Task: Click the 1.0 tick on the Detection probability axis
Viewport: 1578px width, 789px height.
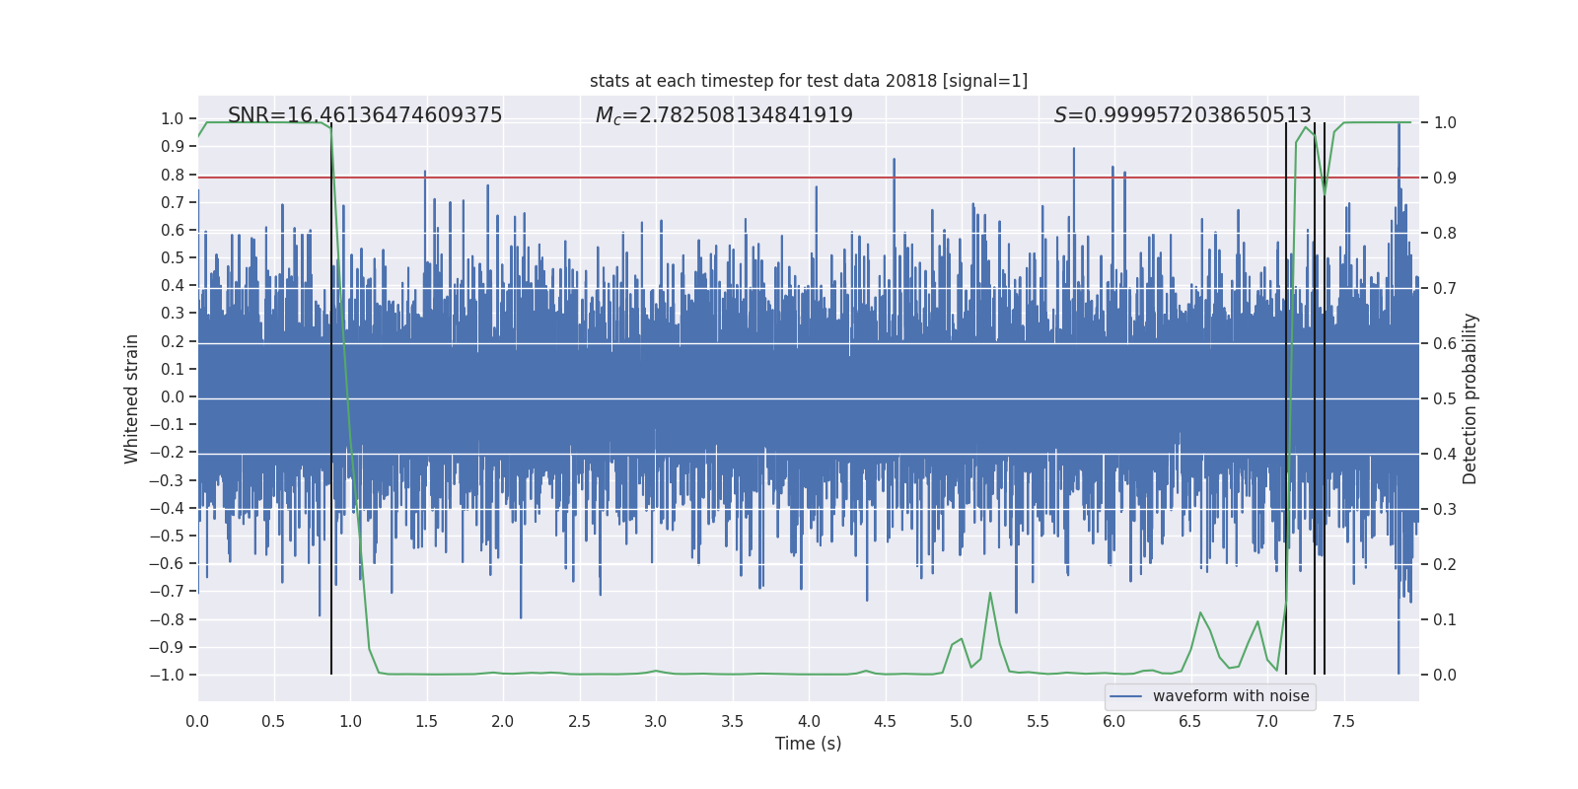Action: (x=1445, y=122)
